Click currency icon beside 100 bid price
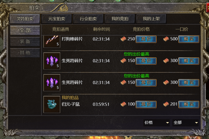209x139 pixels. click(x=123, y=104)
